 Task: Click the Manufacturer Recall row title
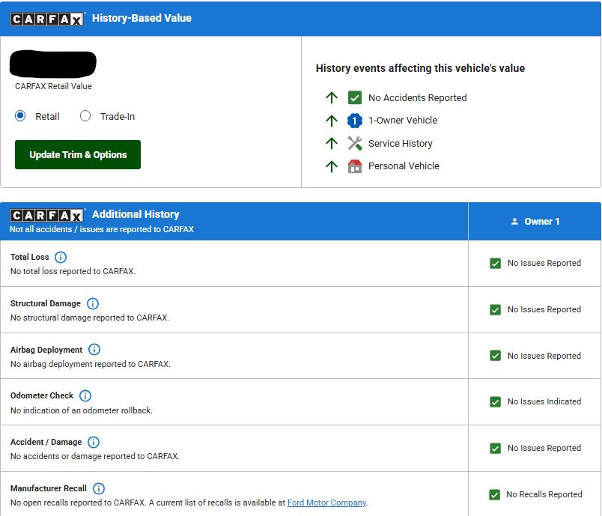tap(49, 489)
